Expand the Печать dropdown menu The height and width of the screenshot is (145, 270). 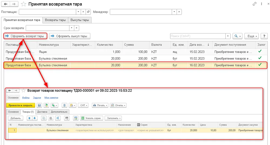pyautogui.click(x=100, y=105)
